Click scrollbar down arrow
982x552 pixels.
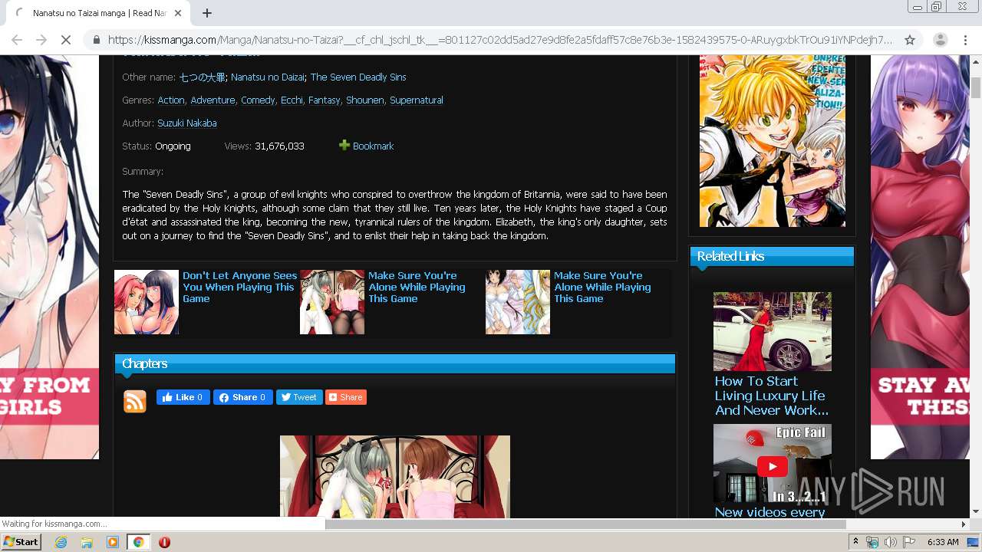point(976,512)
